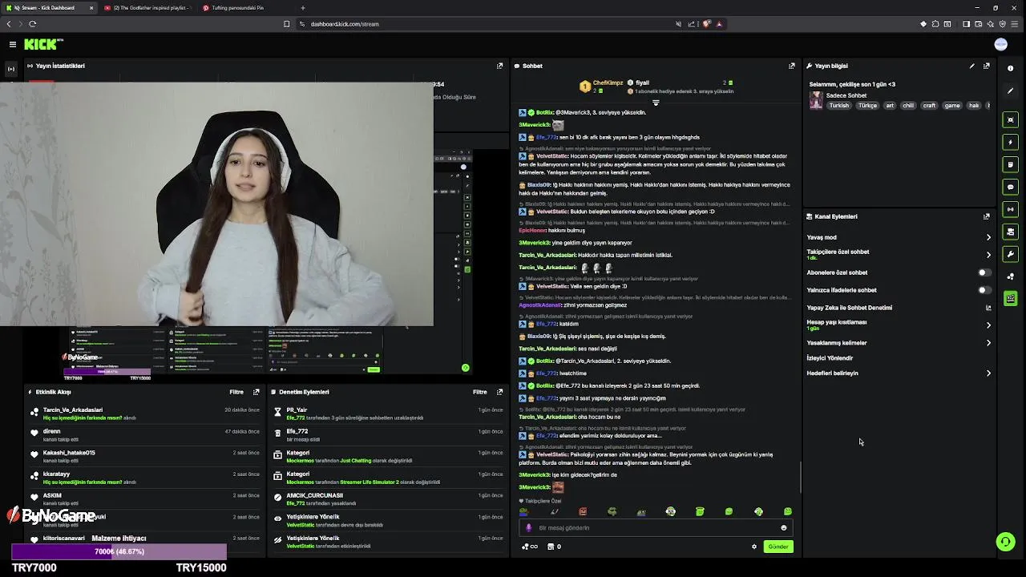Pop out the Yayın bilgisi panel
1026x577 pixels.
pos(986,66)
